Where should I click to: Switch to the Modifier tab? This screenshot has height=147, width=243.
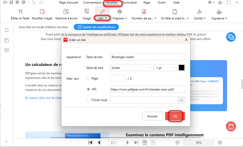(x=112, y=3)
